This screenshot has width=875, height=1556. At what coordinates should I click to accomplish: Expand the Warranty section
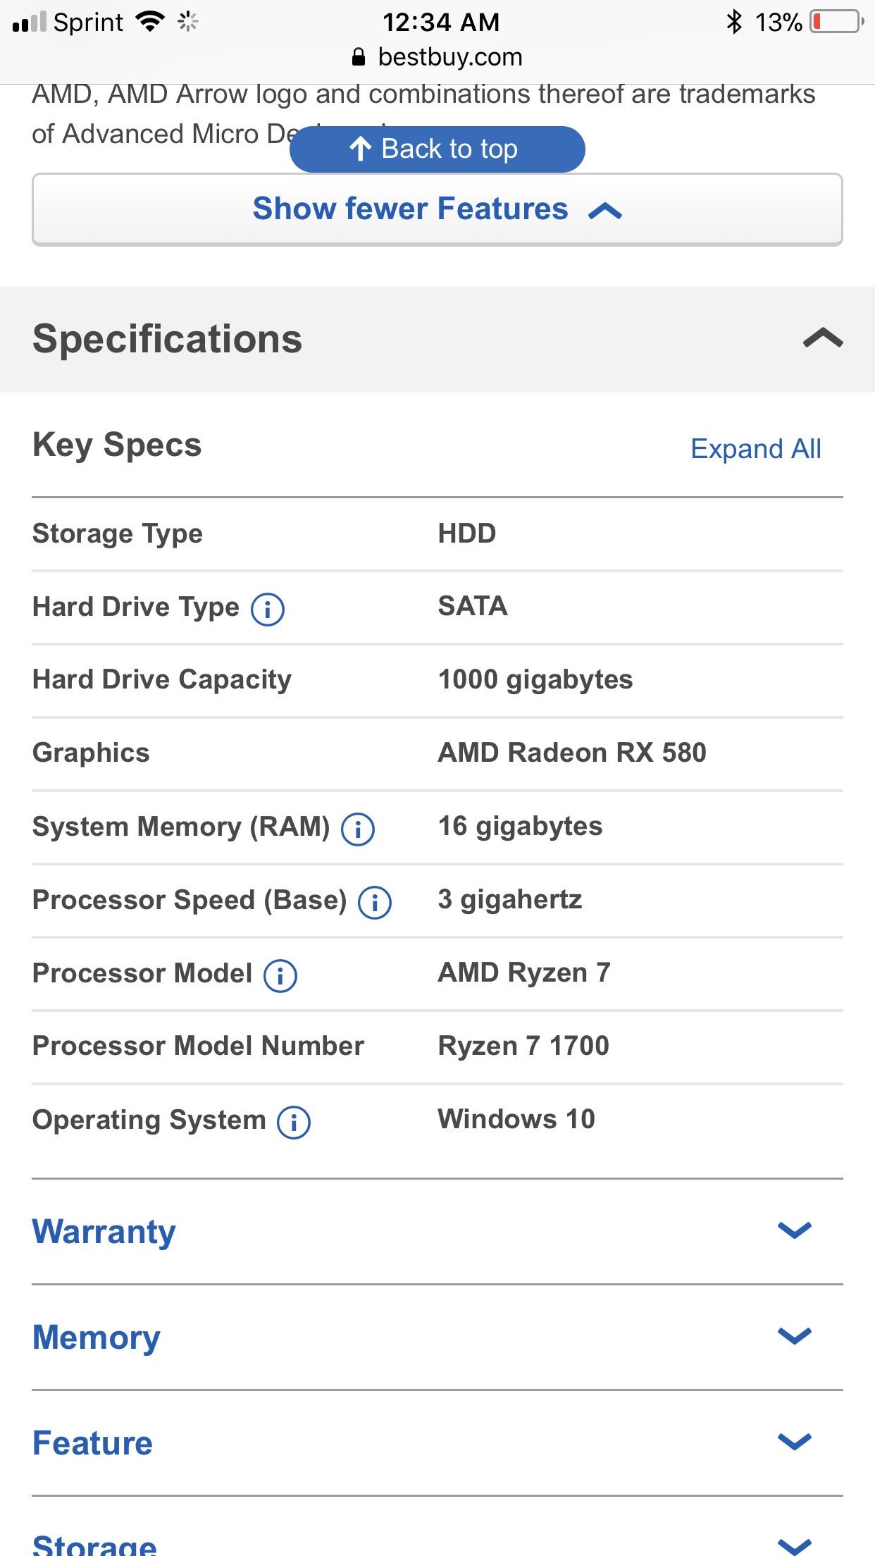(x=794, y=1230)
